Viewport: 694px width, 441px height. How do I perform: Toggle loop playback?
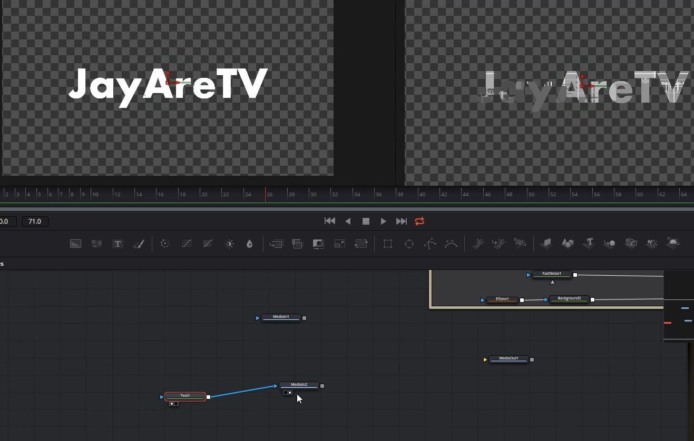(x=419, y=221)
